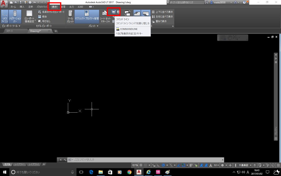The width and height of the screenshot is (281, 176).
Task: Open the Help question mark icon
Action: 244,2
